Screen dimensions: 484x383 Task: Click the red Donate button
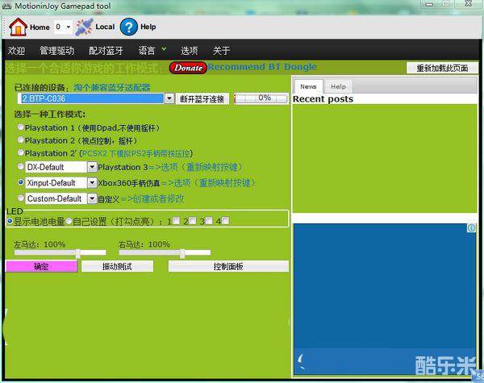click(x=188, y=68)
